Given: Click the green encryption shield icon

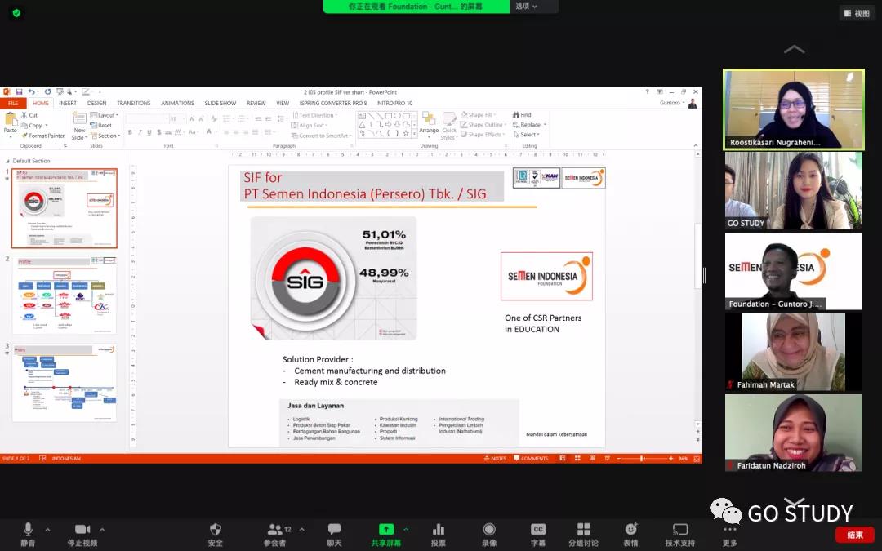Looking at the screenshot, I should pyautogui.click(x=16, y=13).
